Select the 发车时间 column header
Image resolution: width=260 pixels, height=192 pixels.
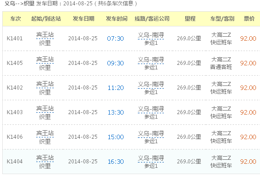click(x=116, y=18)
